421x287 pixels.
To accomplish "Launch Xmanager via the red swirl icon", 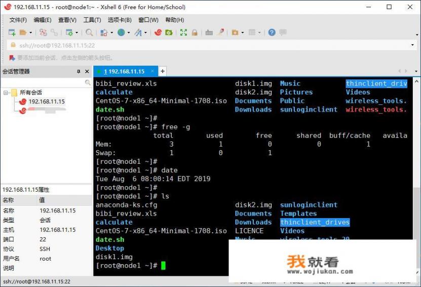I will pos(158,32).
